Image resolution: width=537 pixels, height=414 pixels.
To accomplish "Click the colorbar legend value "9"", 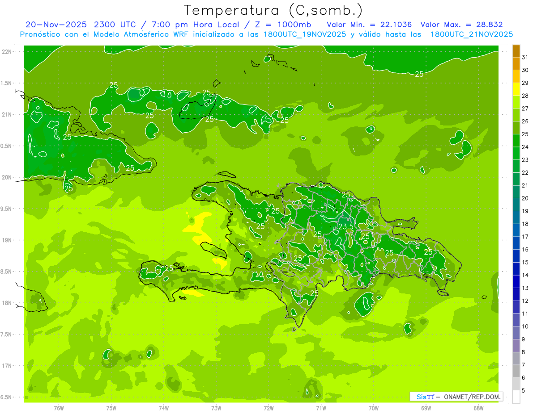I will [523, 339].
